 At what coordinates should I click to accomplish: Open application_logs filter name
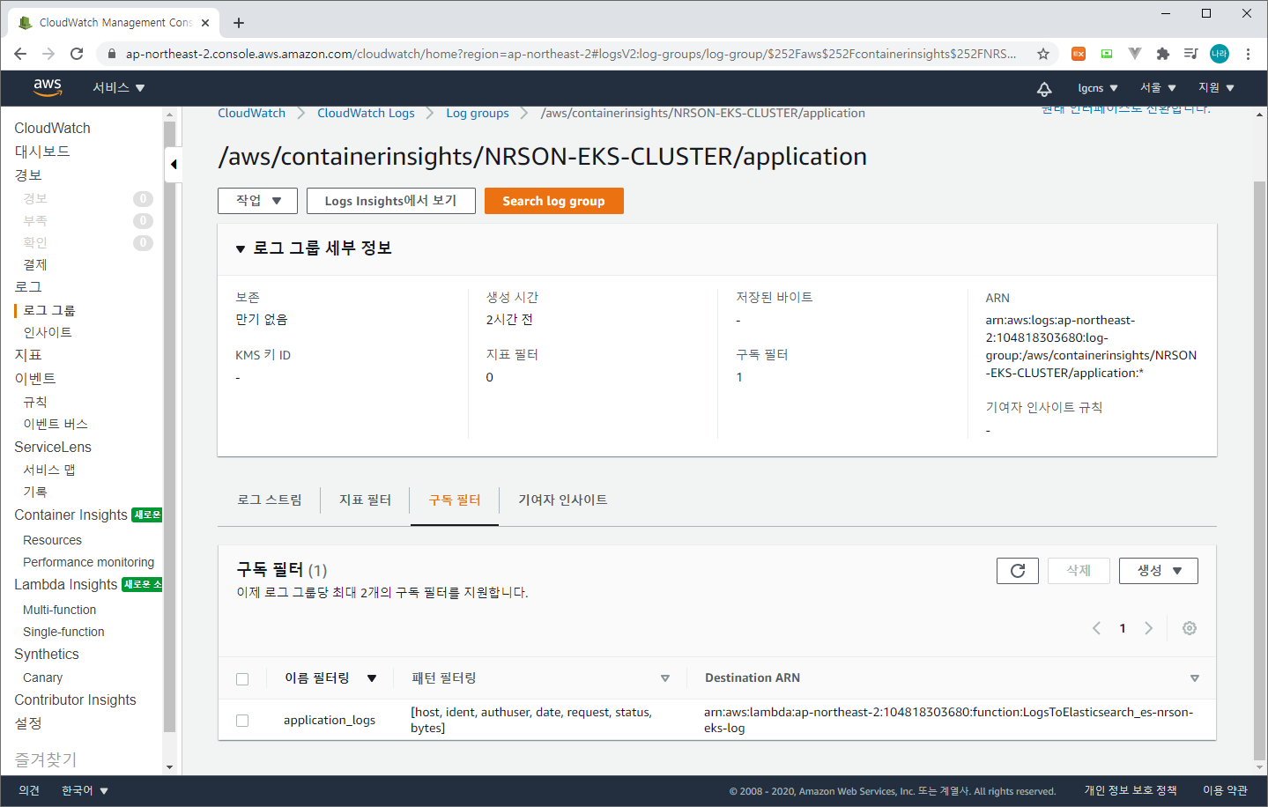pos(330,721)
